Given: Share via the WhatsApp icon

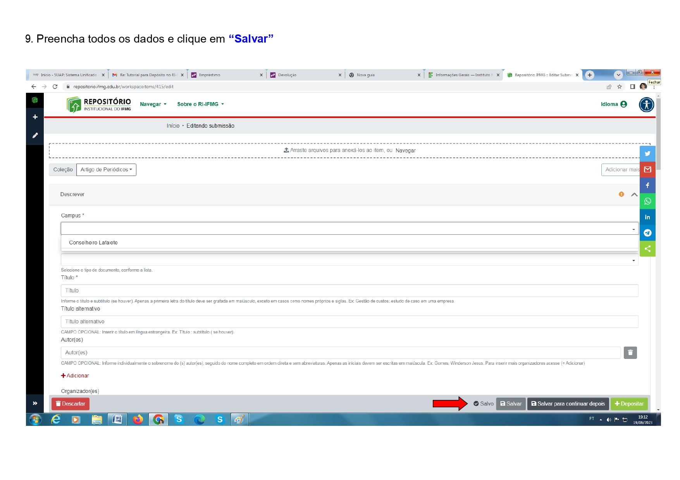Looking at the screenshot, I should (647, 201).
